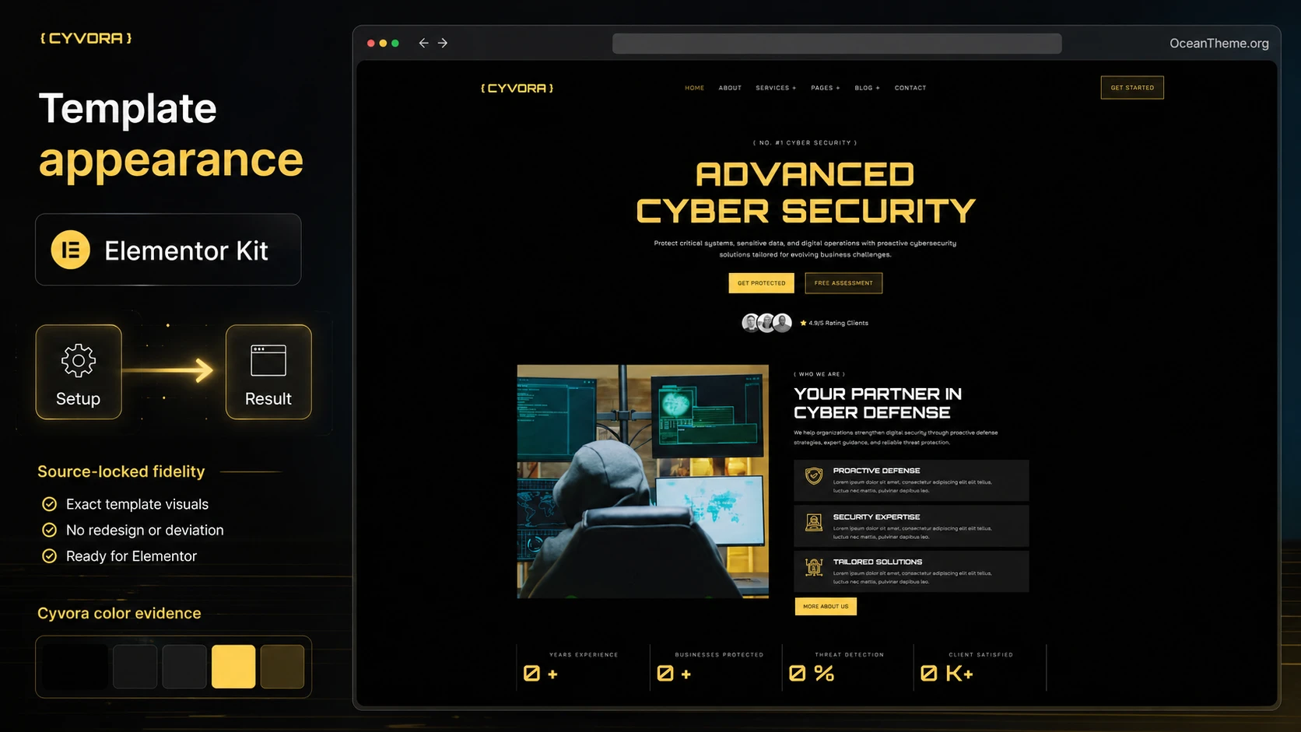Click the hooded hacker image

click(x=643, y=482)
